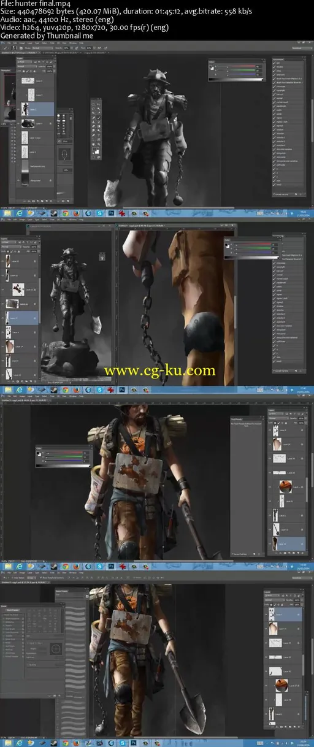The image size is (314, 747).
Task: Select the Layer 12 row in the chain close-up frame
Action: (x=20, y=374)
